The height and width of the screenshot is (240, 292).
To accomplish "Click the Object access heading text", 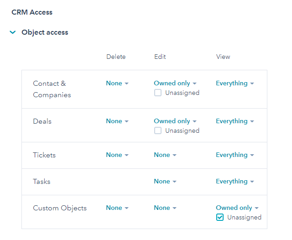I will click(x=45, y=32).
